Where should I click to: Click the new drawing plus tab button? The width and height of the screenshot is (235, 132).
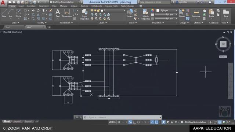49,27
